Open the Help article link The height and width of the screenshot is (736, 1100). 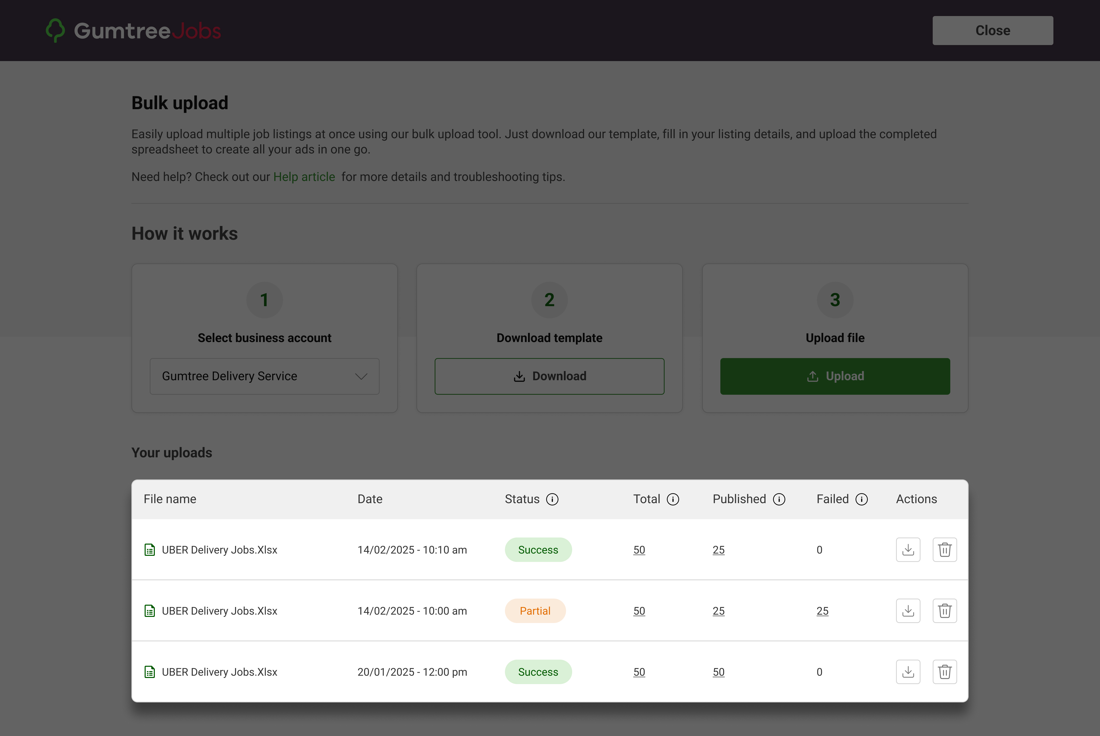[304, 177]
